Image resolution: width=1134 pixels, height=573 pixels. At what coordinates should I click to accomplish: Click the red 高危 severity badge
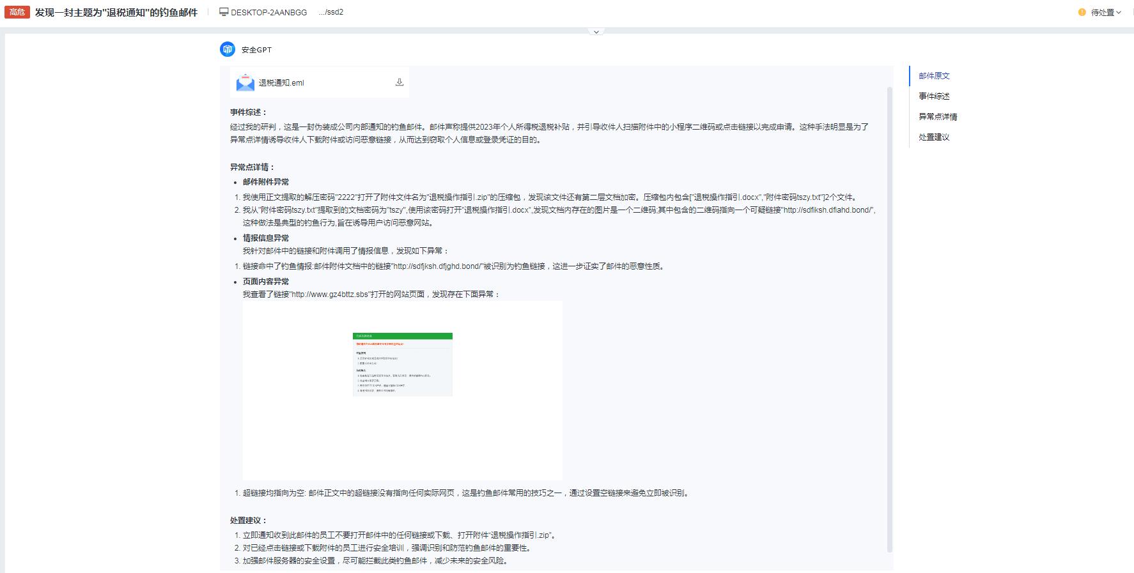point(17,12)
